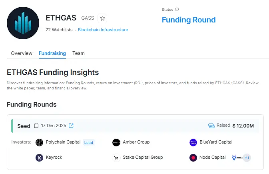Open the Blockchain Infrastructure category link
Viewport: 269px width, 174px height.
pos(103,30)
